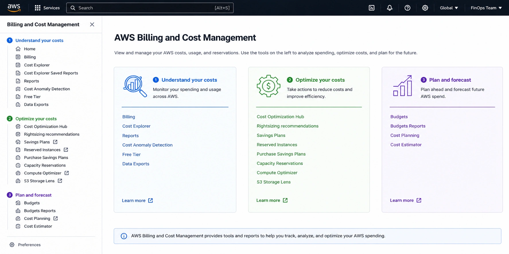Open Reserved Instances link in Optimize card
Viewport: 509px width, 254px height.
(277, 145)
